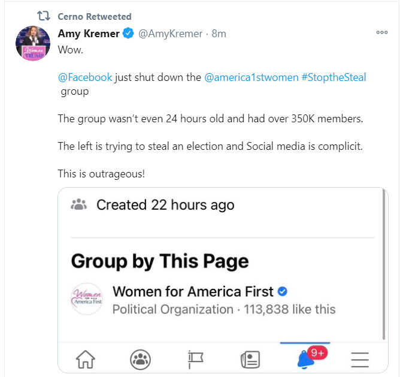Click the blue verified badge beside Amy Kremer
This screenshot has width=400, height=377.
(x=128, y=34)
